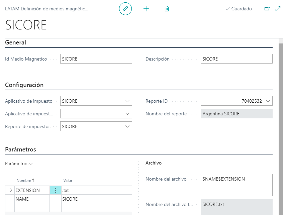The image size is (286, 215).
Task: Open Reporte de impuestos dropdown
Action: (127, 126)
